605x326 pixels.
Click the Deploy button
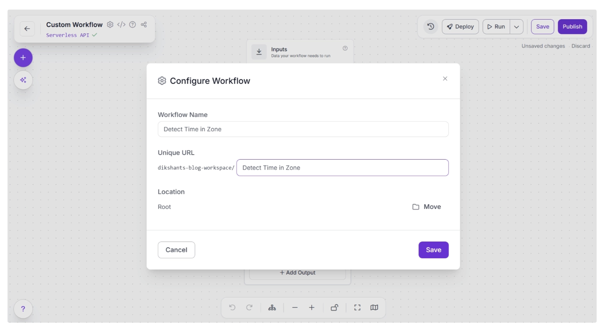coord(460,27)
